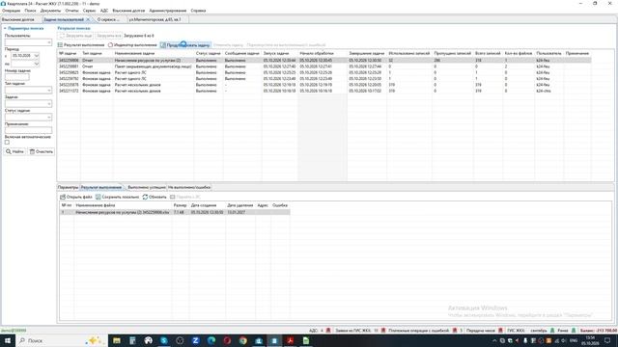
Task: Click the Windows taskbar search box
Action: [x=61, y=340]
